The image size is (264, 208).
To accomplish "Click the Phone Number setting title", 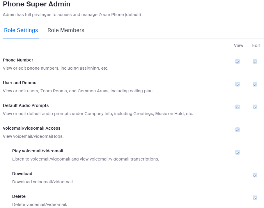I will tap(18, 60).
